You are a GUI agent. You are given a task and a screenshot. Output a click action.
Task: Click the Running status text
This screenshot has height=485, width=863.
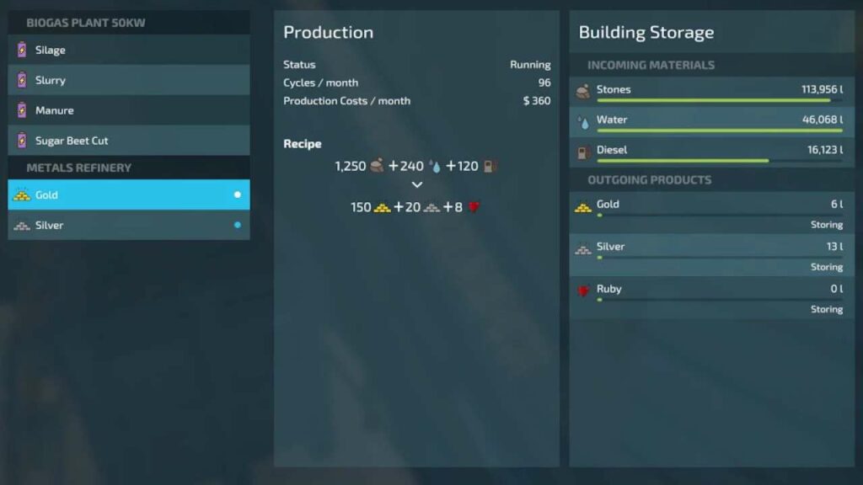click(531, 64)
